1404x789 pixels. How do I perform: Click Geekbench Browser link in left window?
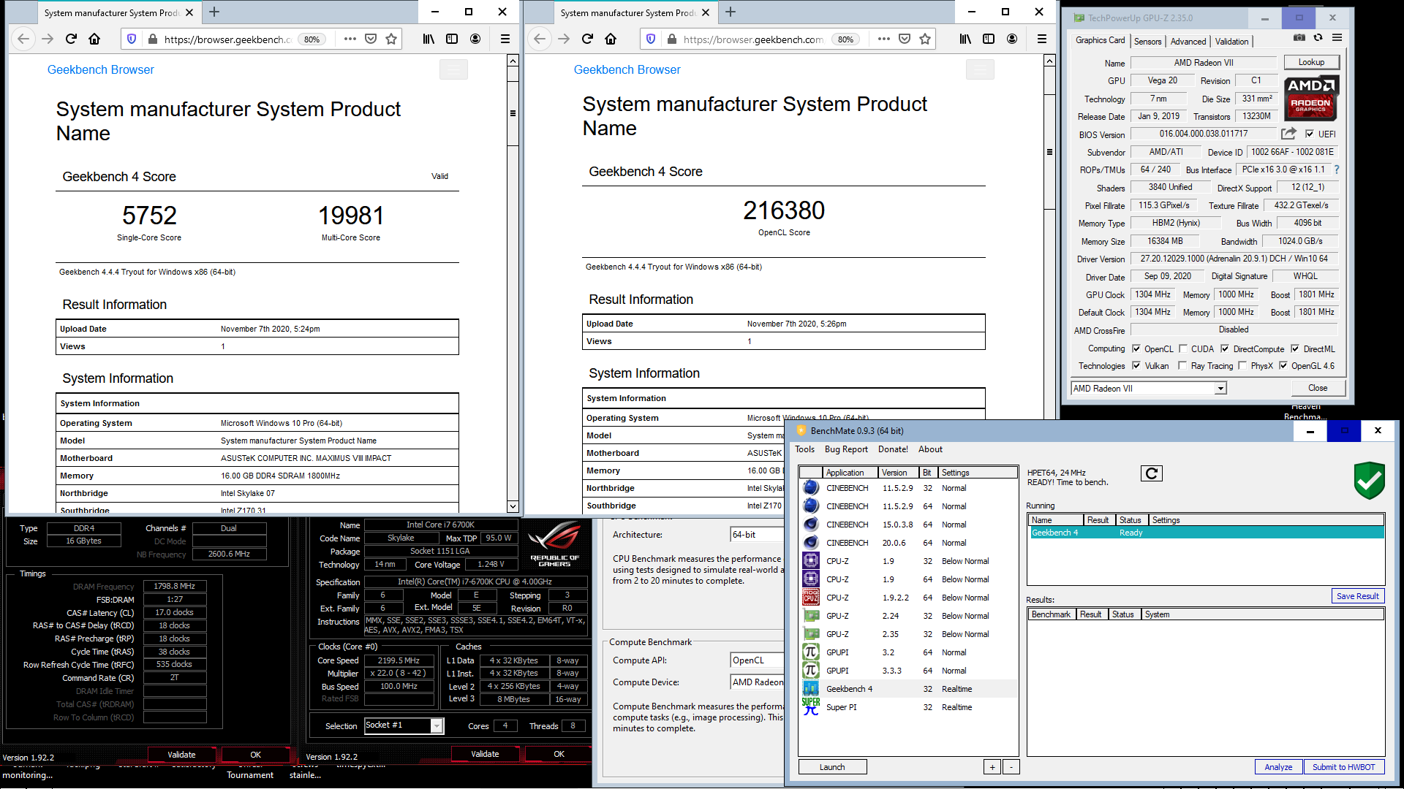(x=101, y=69)
